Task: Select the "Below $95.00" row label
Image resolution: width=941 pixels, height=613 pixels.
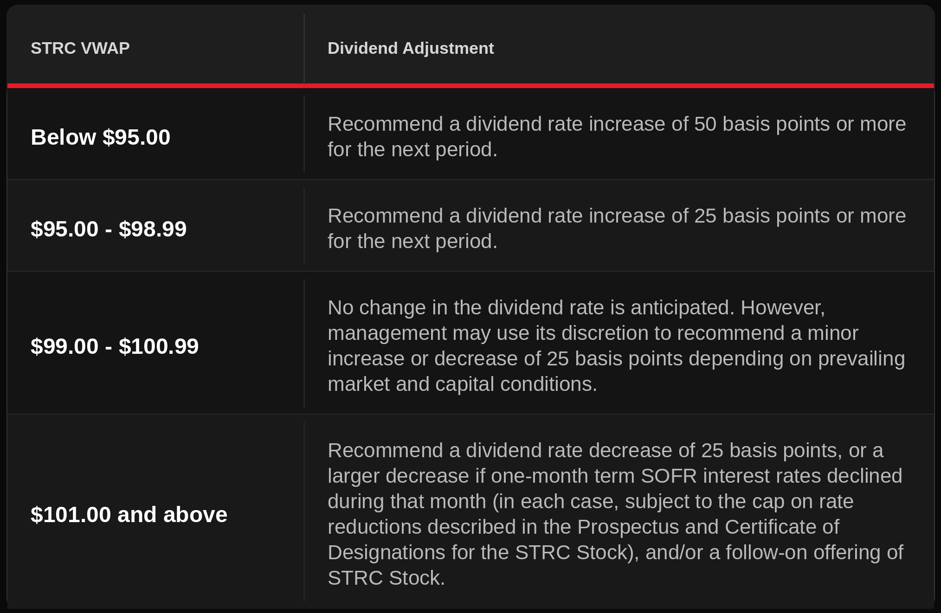Action: point(100,137)
